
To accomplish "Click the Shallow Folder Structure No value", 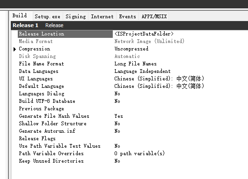I will 117,123.
